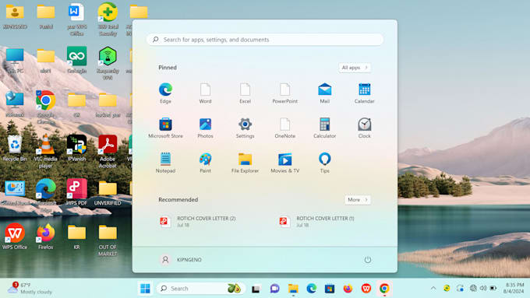Select the Adobe Acrobat desktop shortcut
Viewport: 530px width, 298px height.
coord(108,151)
